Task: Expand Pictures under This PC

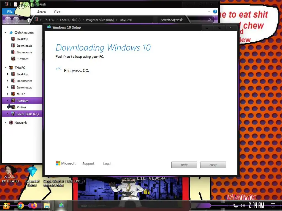Action: (x=7, y=101)
